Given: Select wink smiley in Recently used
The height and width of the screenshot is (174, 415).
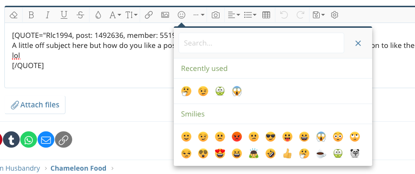Looking at the screenshot, I should click(x=203, y=91).
